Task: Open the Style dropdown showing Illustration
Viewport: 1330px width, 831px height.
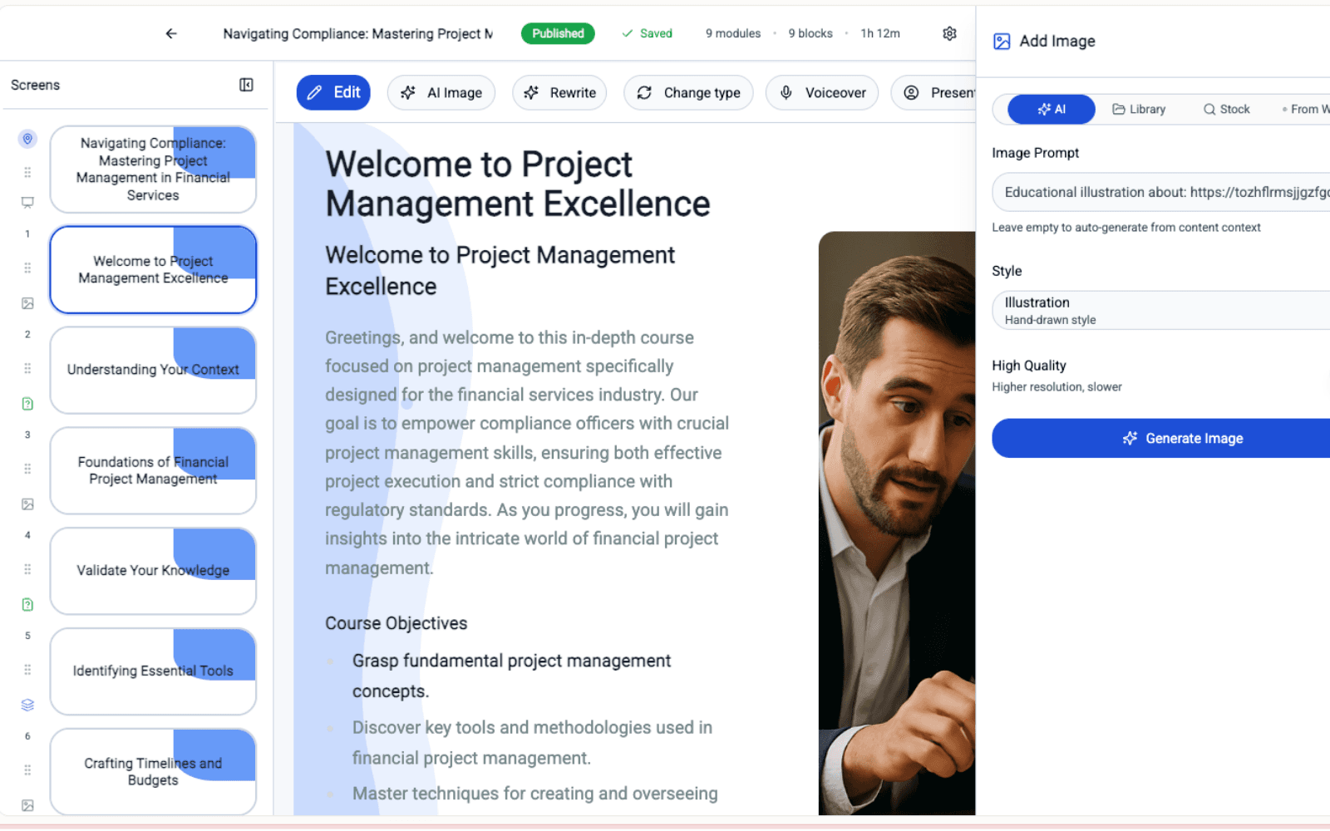Action: coord(1160,310)
